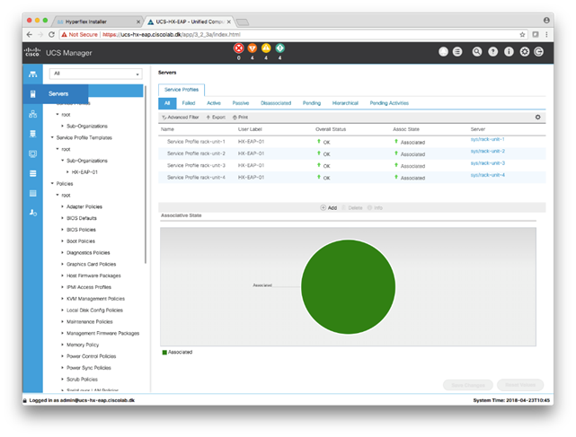This screenshot has width=576, height=437.
Task: Click the green Associated pie slice
Action: tap(349, 287)
